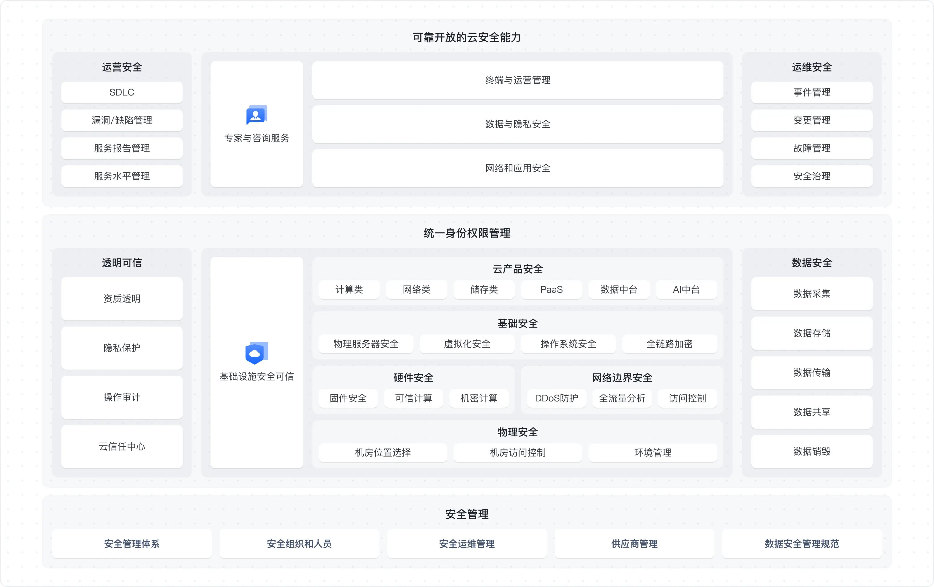Select 隐私保护 card
This screenshot has height=587, width=934.
click(122, 348)
